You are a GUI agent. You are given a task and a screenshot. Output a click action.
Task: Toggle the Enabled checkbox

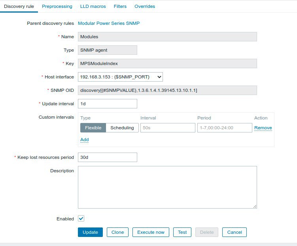(x=81, y=219)
